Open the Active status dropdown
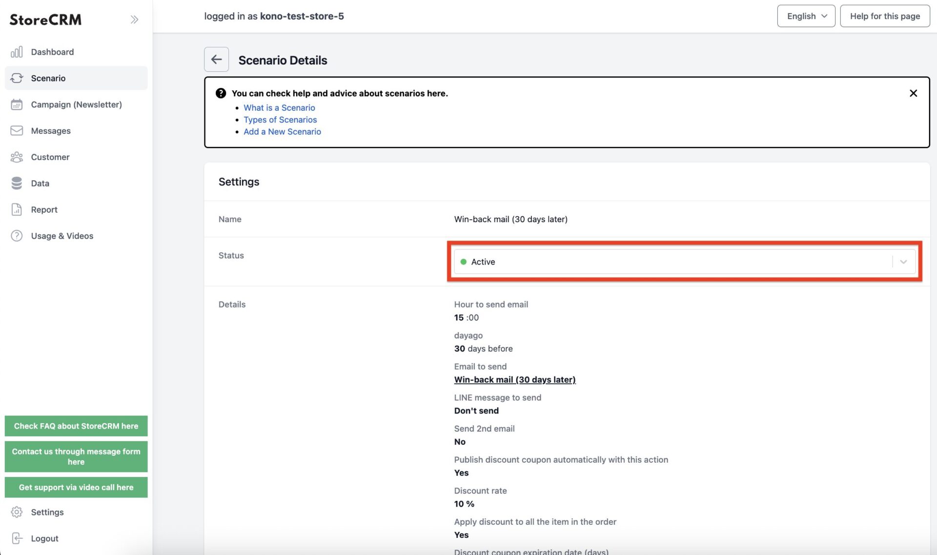 pyautogui.click(x=685, y=262)
